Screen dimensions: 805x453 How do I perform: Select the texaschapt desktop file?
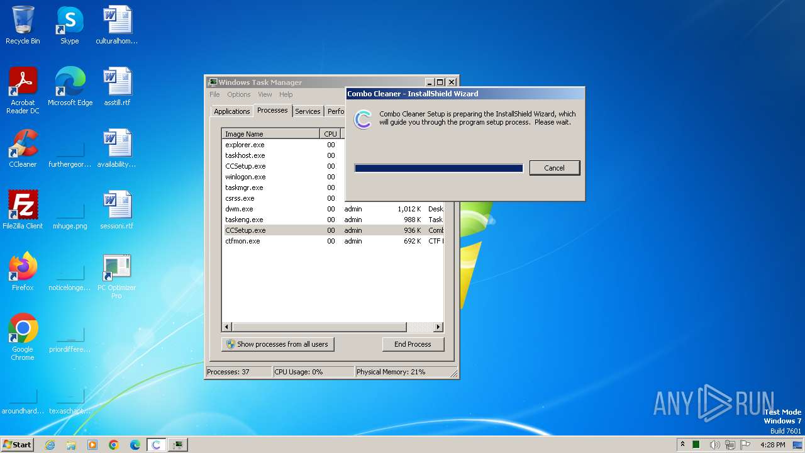tap(70, 402)
